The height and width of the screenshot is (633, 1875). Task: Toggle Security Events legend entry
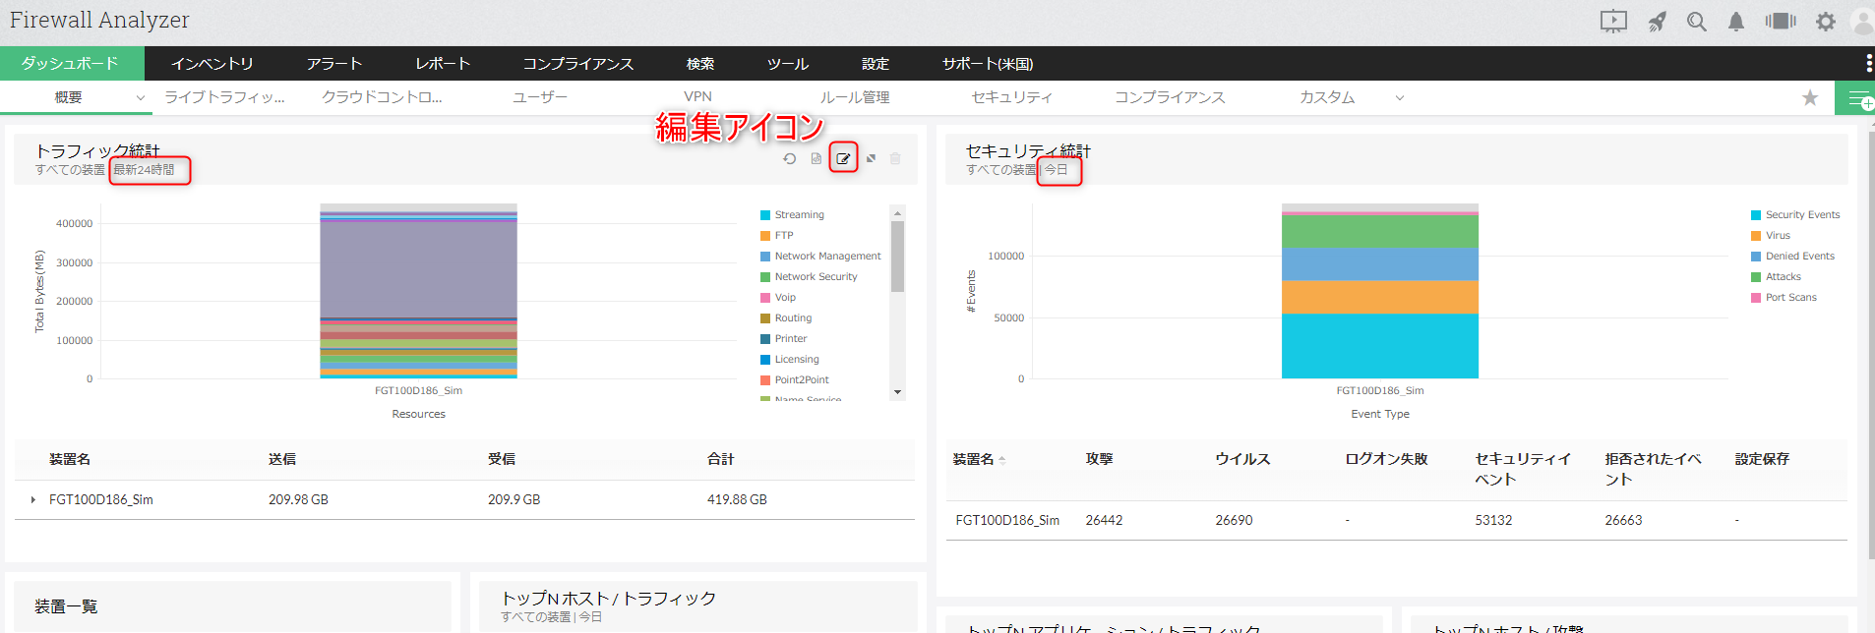(1795, 215)
